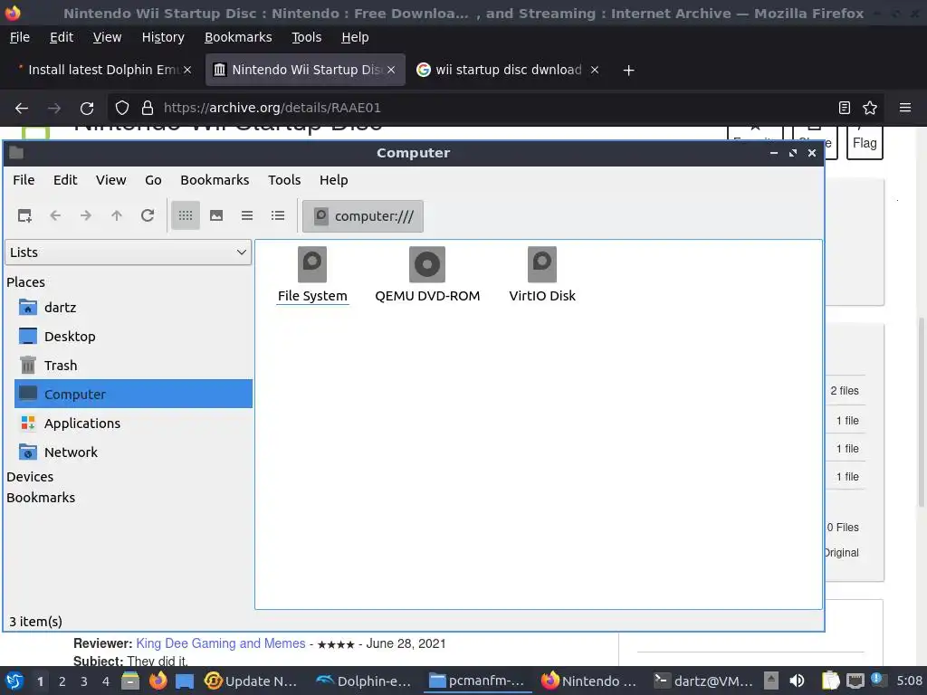Open the Lists side pane dropdown
The width and height of the screenshot is (927, 695).
(129, 252)
